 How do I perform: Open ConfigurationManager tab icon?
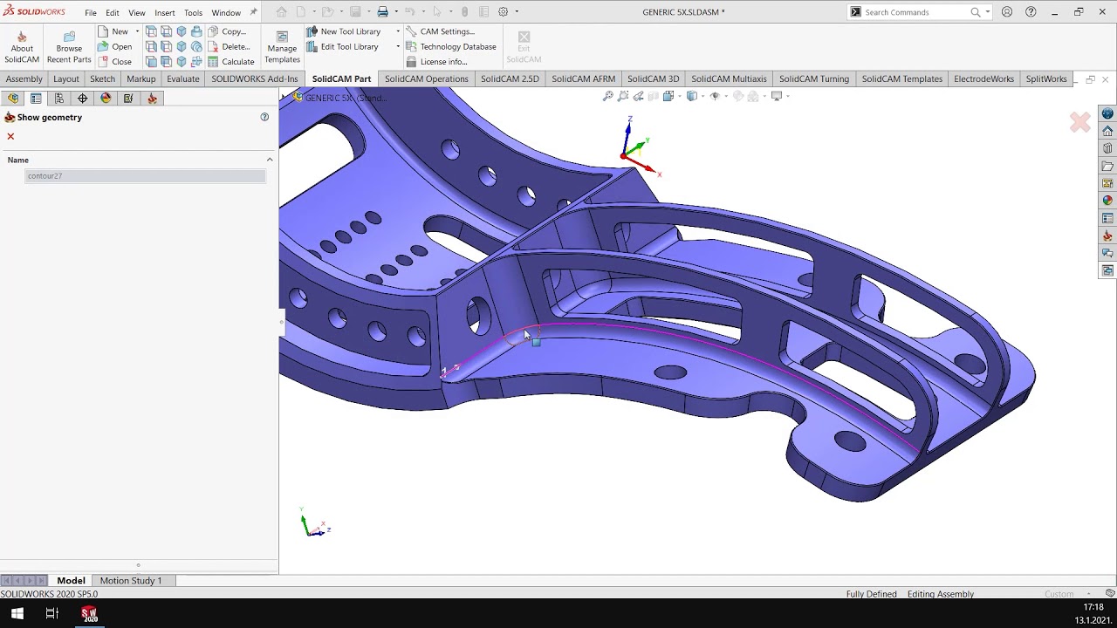pyautogui.click(x=59, y=99)
